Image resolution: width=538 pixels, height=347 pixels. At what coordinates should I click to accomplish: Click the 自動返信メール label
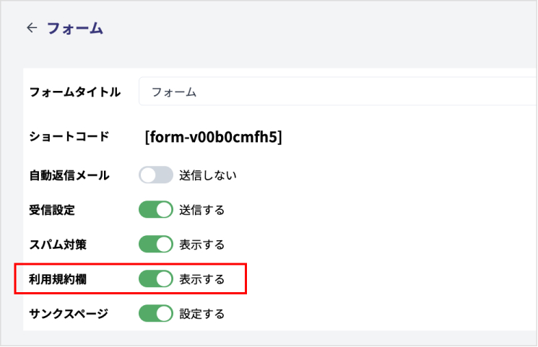(69, 175)
